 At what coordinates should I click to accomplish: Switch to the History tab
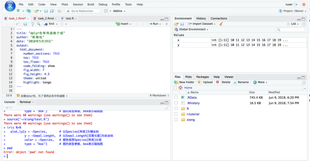point(201,18)
